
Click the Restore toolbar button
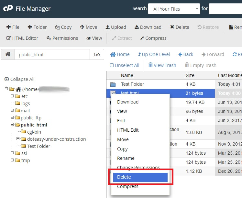(x=208, y=27)
